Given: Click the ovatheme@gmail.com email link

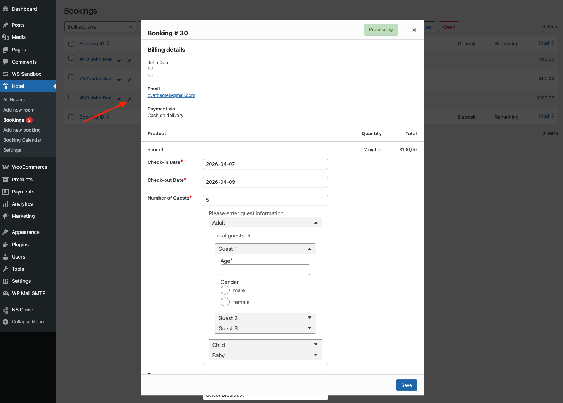Looking at the screenshot, I should pyautogui.click(x=171, y=95).
